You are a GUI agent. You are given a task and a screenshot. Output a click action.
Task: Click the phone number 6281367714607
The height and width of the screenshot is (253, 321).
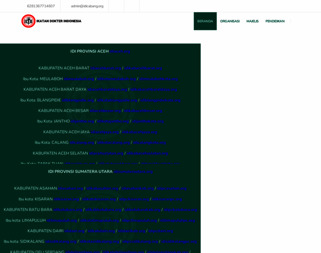coord(41,6)
